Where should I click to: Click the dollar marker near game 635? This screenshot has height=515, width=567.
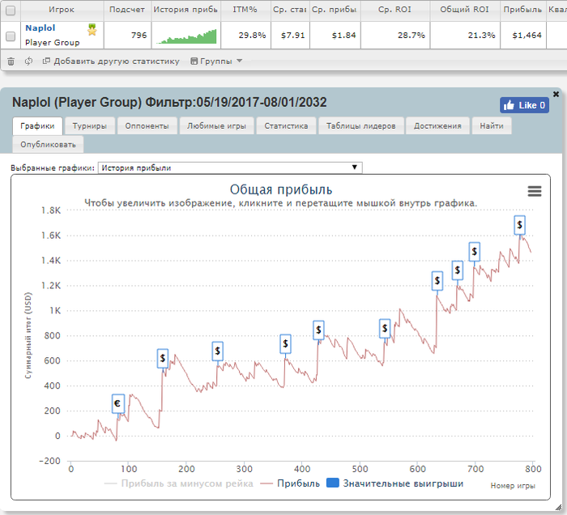click(437, 281)
